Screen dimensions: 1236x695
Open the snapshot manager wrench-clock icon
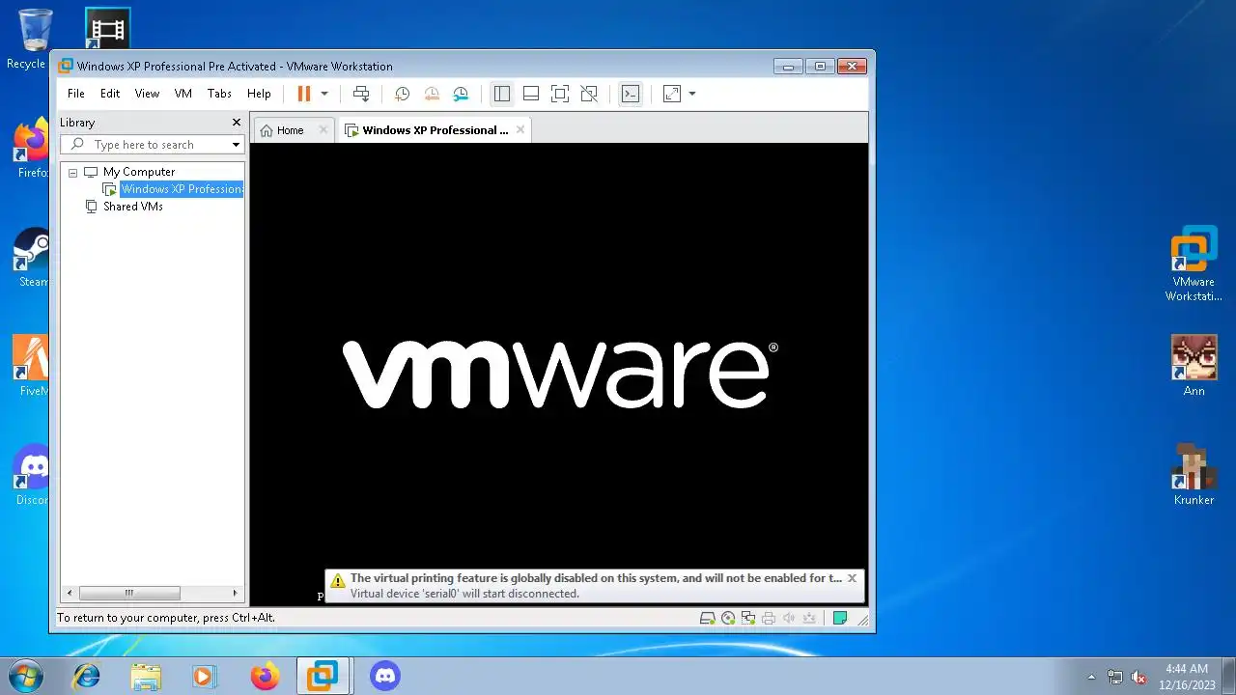[x=461, y=94]
